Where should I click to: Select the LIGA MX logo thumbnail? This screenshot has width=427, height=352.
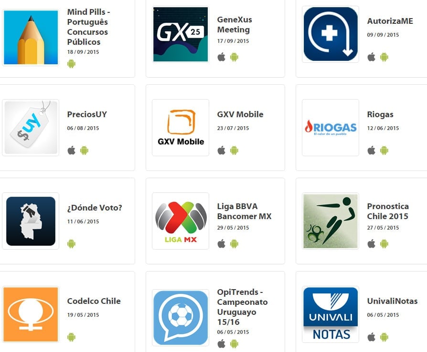181,221
